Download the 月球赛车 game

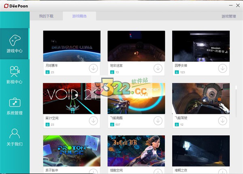93,68
